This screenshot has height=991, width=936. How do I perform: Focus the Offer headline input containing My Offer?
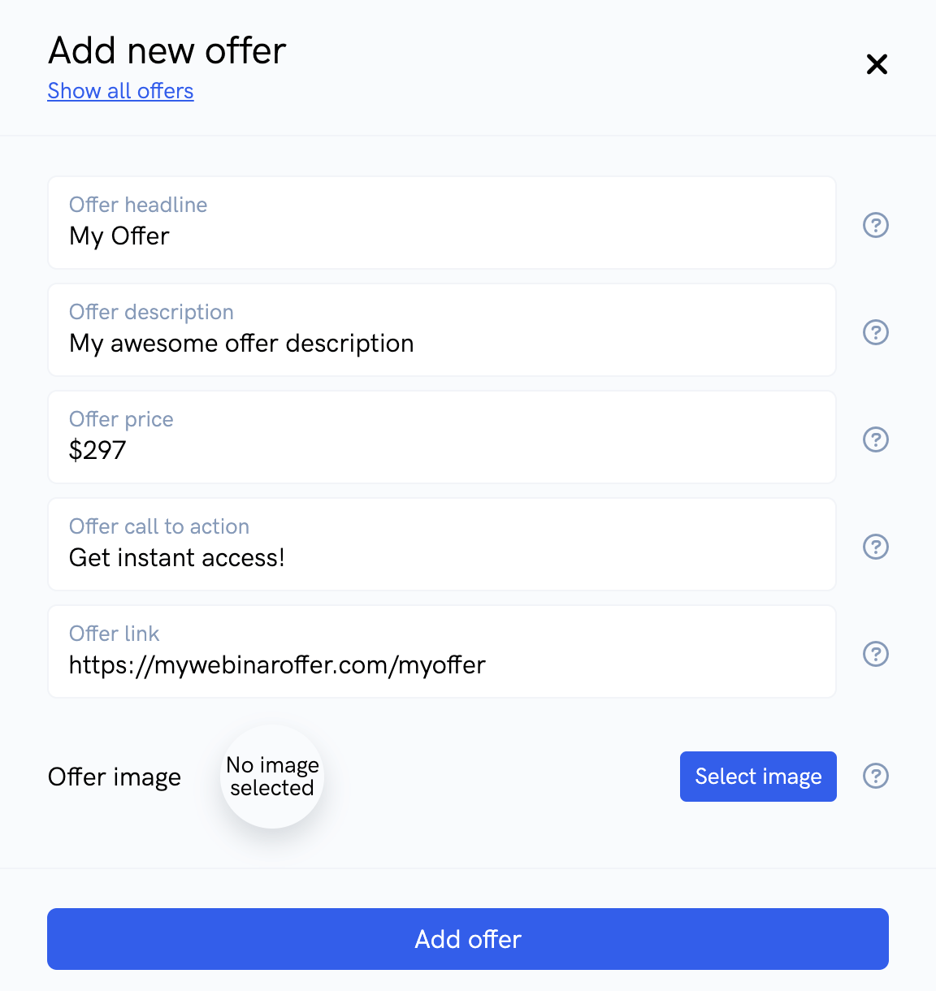click(x=442, y=223)
